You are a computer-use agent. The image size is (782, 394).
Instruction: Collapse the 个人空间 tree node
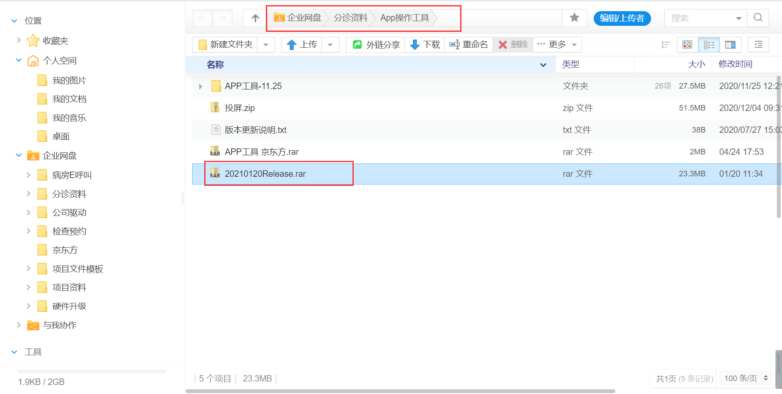pos(19,60)
